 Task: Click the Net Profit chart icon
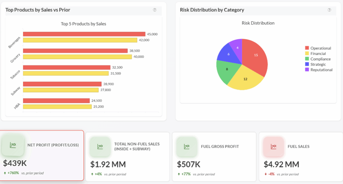point(13,145)
